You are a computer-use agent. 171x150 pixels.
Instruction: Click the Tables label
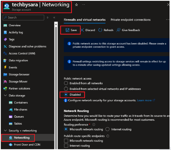[x=18, y=124]
